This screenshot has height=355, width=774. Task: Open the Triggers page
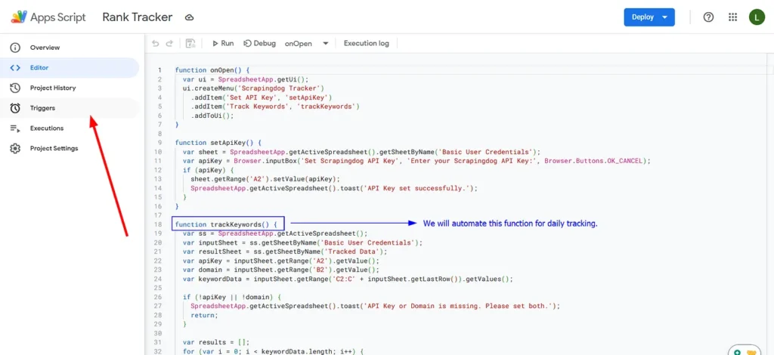70,108
